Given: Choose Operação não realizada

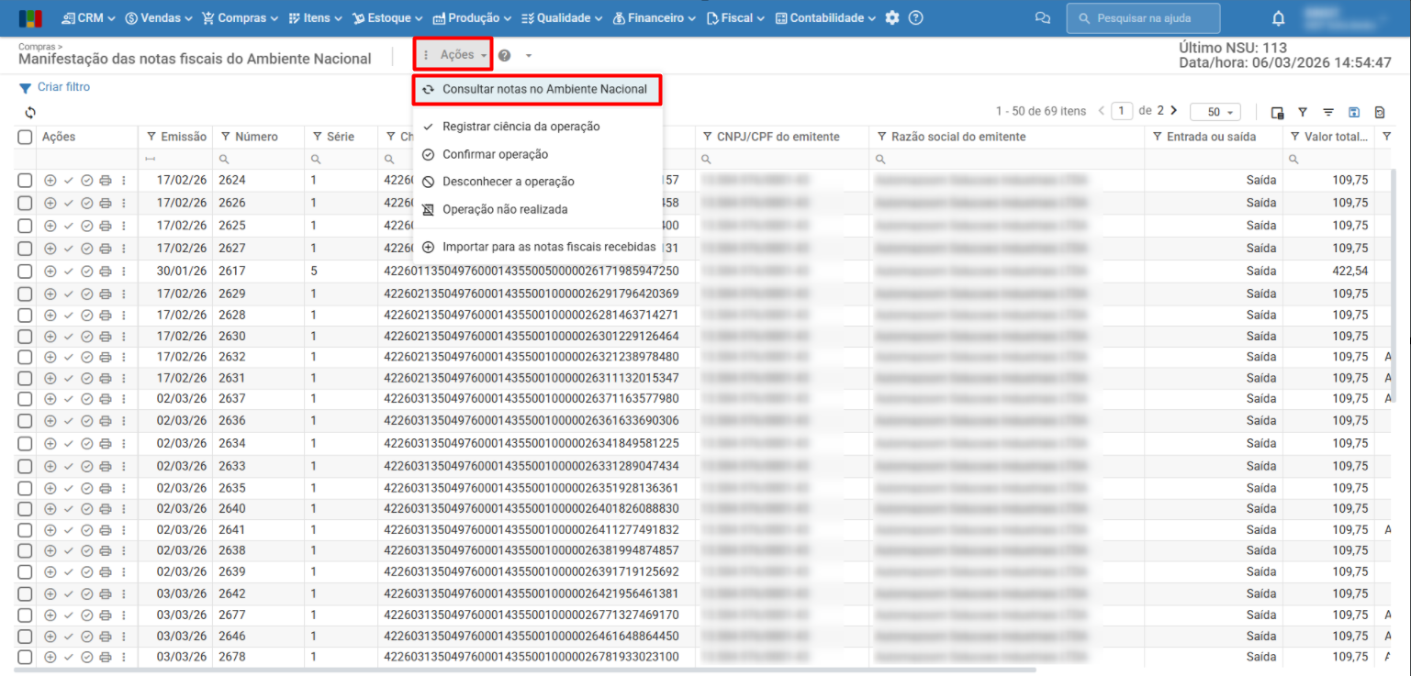Looking at the screenshot, I should [x=537, y=209].
